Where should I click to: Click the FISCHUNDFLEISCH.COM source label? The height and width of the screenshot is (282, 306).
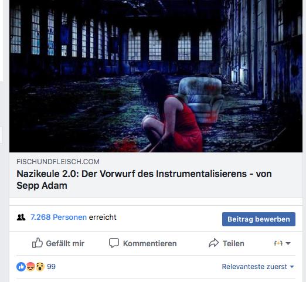pos(58,162)
